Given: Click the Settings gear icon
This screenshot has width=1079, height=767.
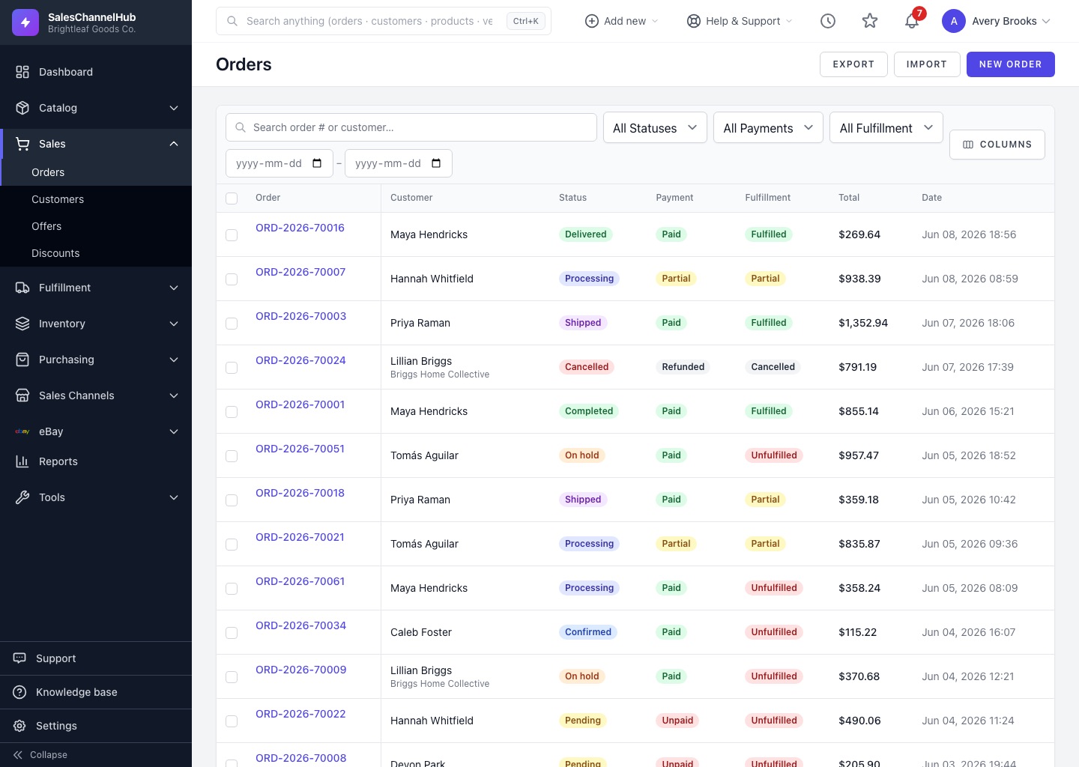Looking at the screenshot, I should coord(20,726).
